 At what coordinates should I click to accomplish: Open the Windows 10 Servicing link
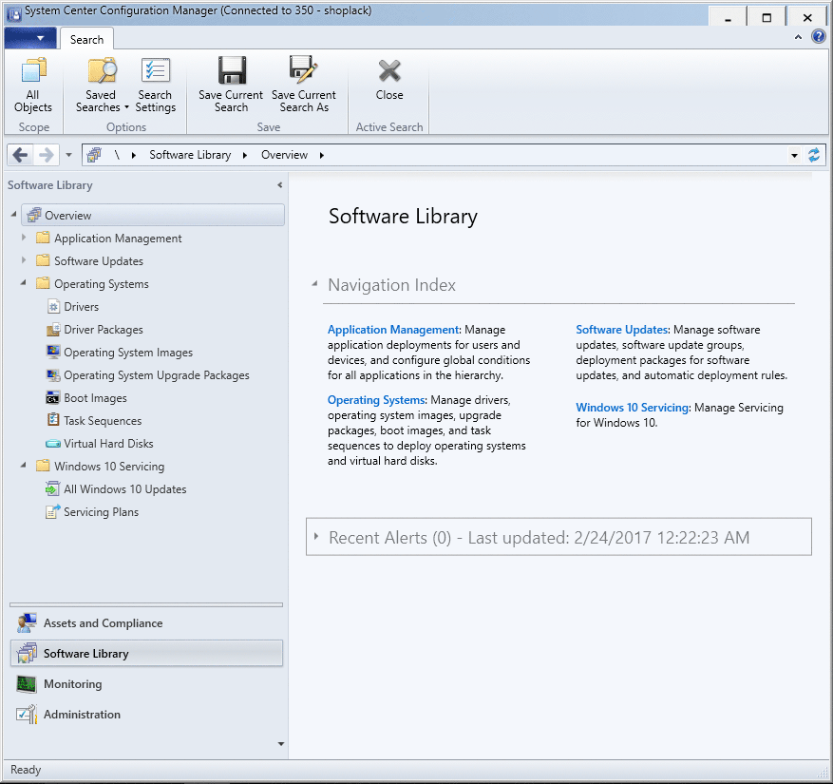click(x=633, y=408)
